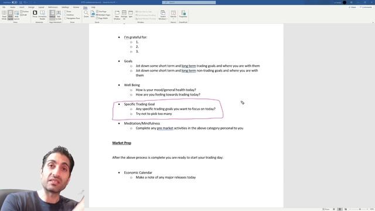Select Outline view option
Viewport: 375px width, 211px height.
[x=25, y=12]
